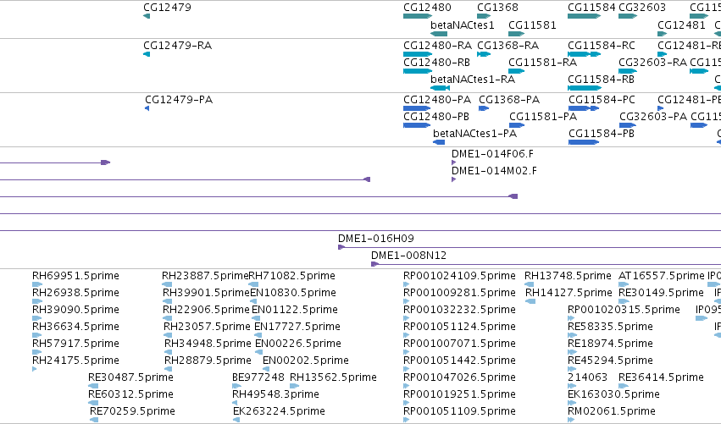
Task: Select EST RH22906.5prime
Action: (x=206, y=310)
